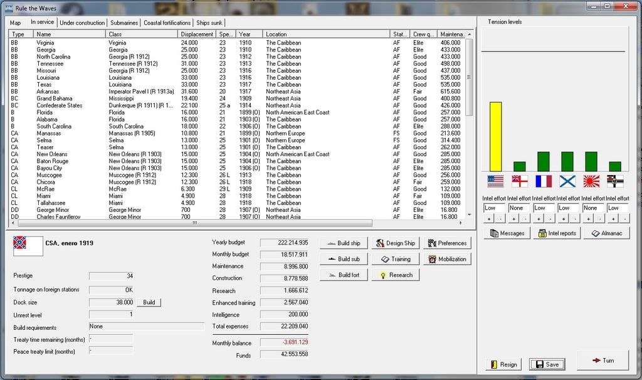Select the destroyer George Minor row
The width and height of the screenshot is (642, 380).
click(236, 209)
